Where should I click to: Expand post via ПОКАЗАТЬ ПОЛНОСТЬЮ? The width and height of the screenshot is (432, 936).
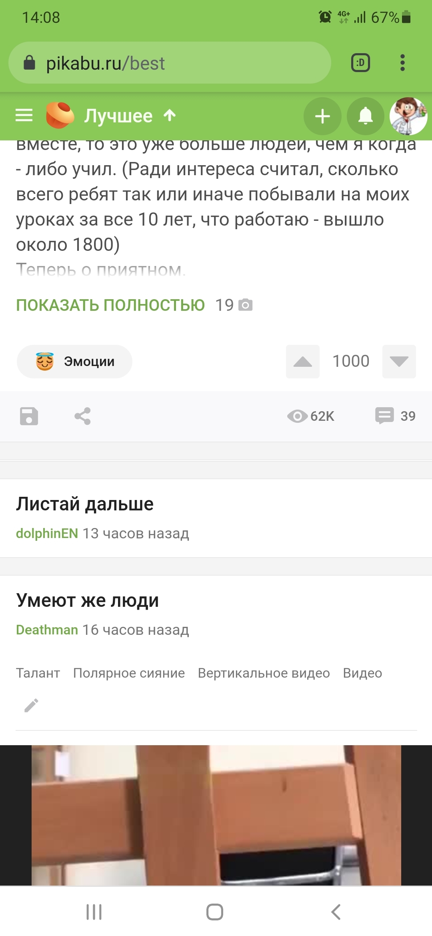tap(110, 305)
